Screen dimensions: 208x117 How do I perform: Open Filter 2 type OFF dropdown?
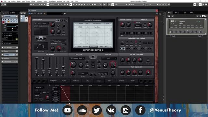(x=109, y=58)
